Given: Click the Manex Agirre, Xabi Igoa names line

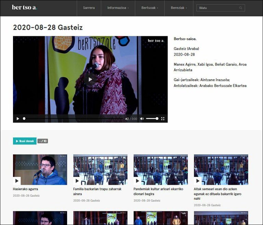Looking at the screenshot, I should pos(210,67).
